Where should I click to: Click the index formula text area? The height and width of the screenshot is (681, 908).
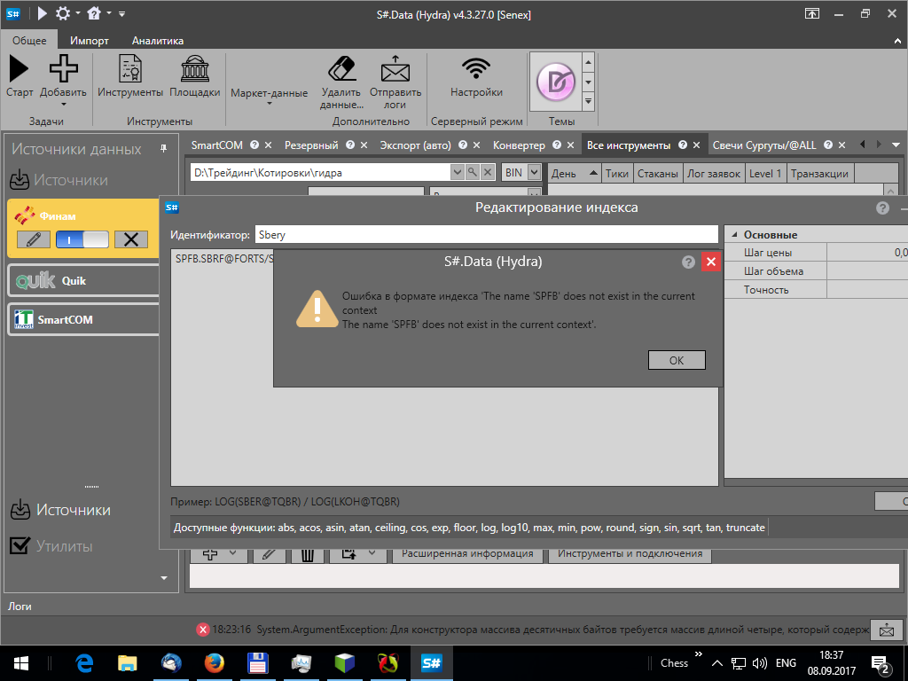[444, 368]
